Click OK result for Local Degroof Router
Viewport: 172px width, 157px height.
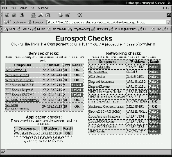coord(154,102)
